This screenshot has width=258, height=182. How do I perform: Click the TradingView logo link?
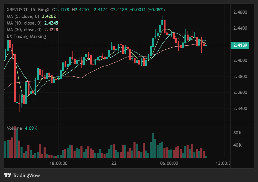22,175
